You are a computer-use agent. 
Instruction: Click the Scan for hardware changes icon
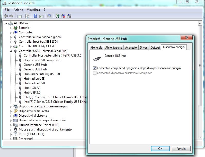(49, 16)
